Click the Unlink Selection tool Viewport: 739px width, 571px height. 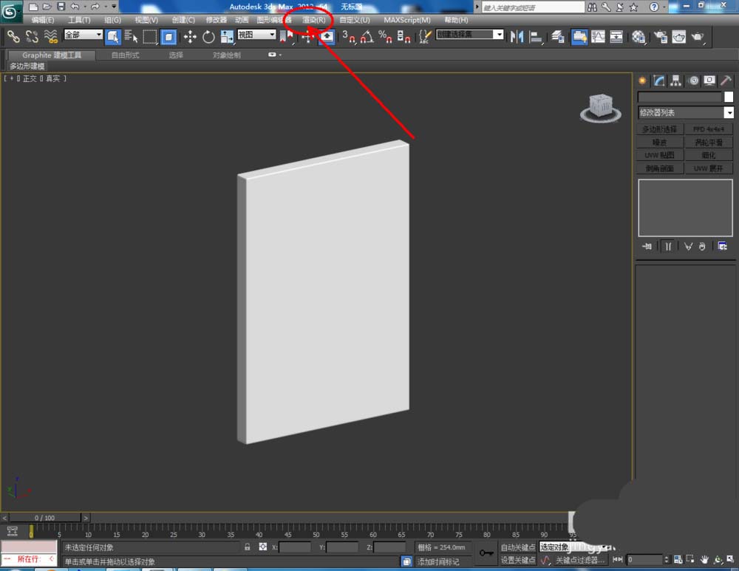pyautogui.click(x=32, y=36)
